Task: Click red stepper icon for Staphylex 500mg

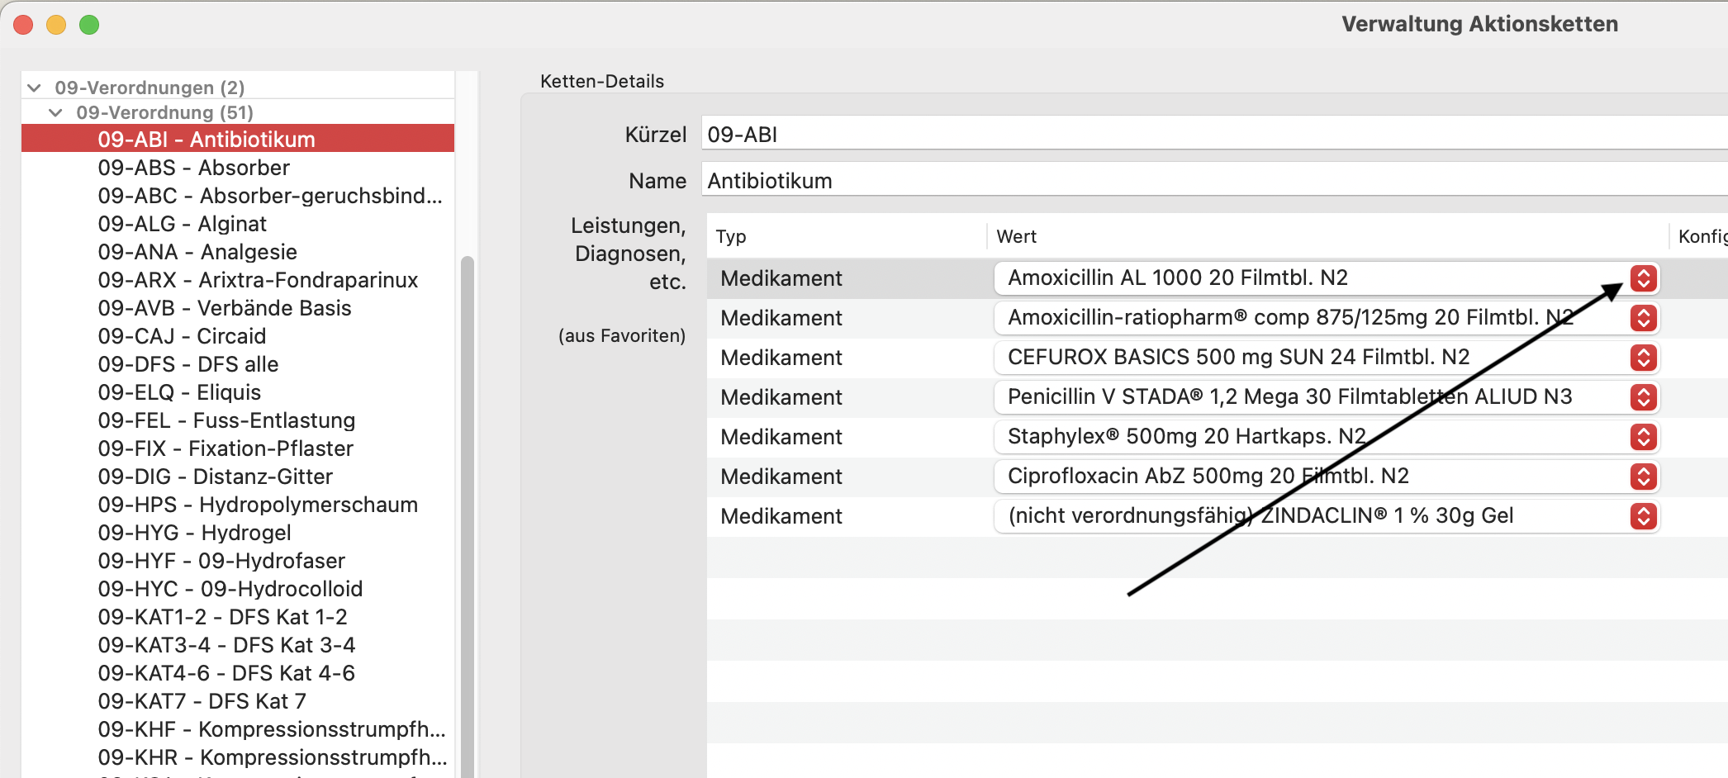Action: coord(1643,437)
